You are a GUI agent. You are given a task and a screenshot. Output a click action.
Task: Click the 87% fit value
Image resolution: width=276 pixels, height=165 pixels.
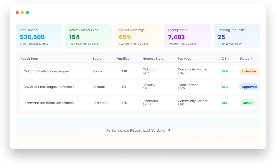click(225, 87)
